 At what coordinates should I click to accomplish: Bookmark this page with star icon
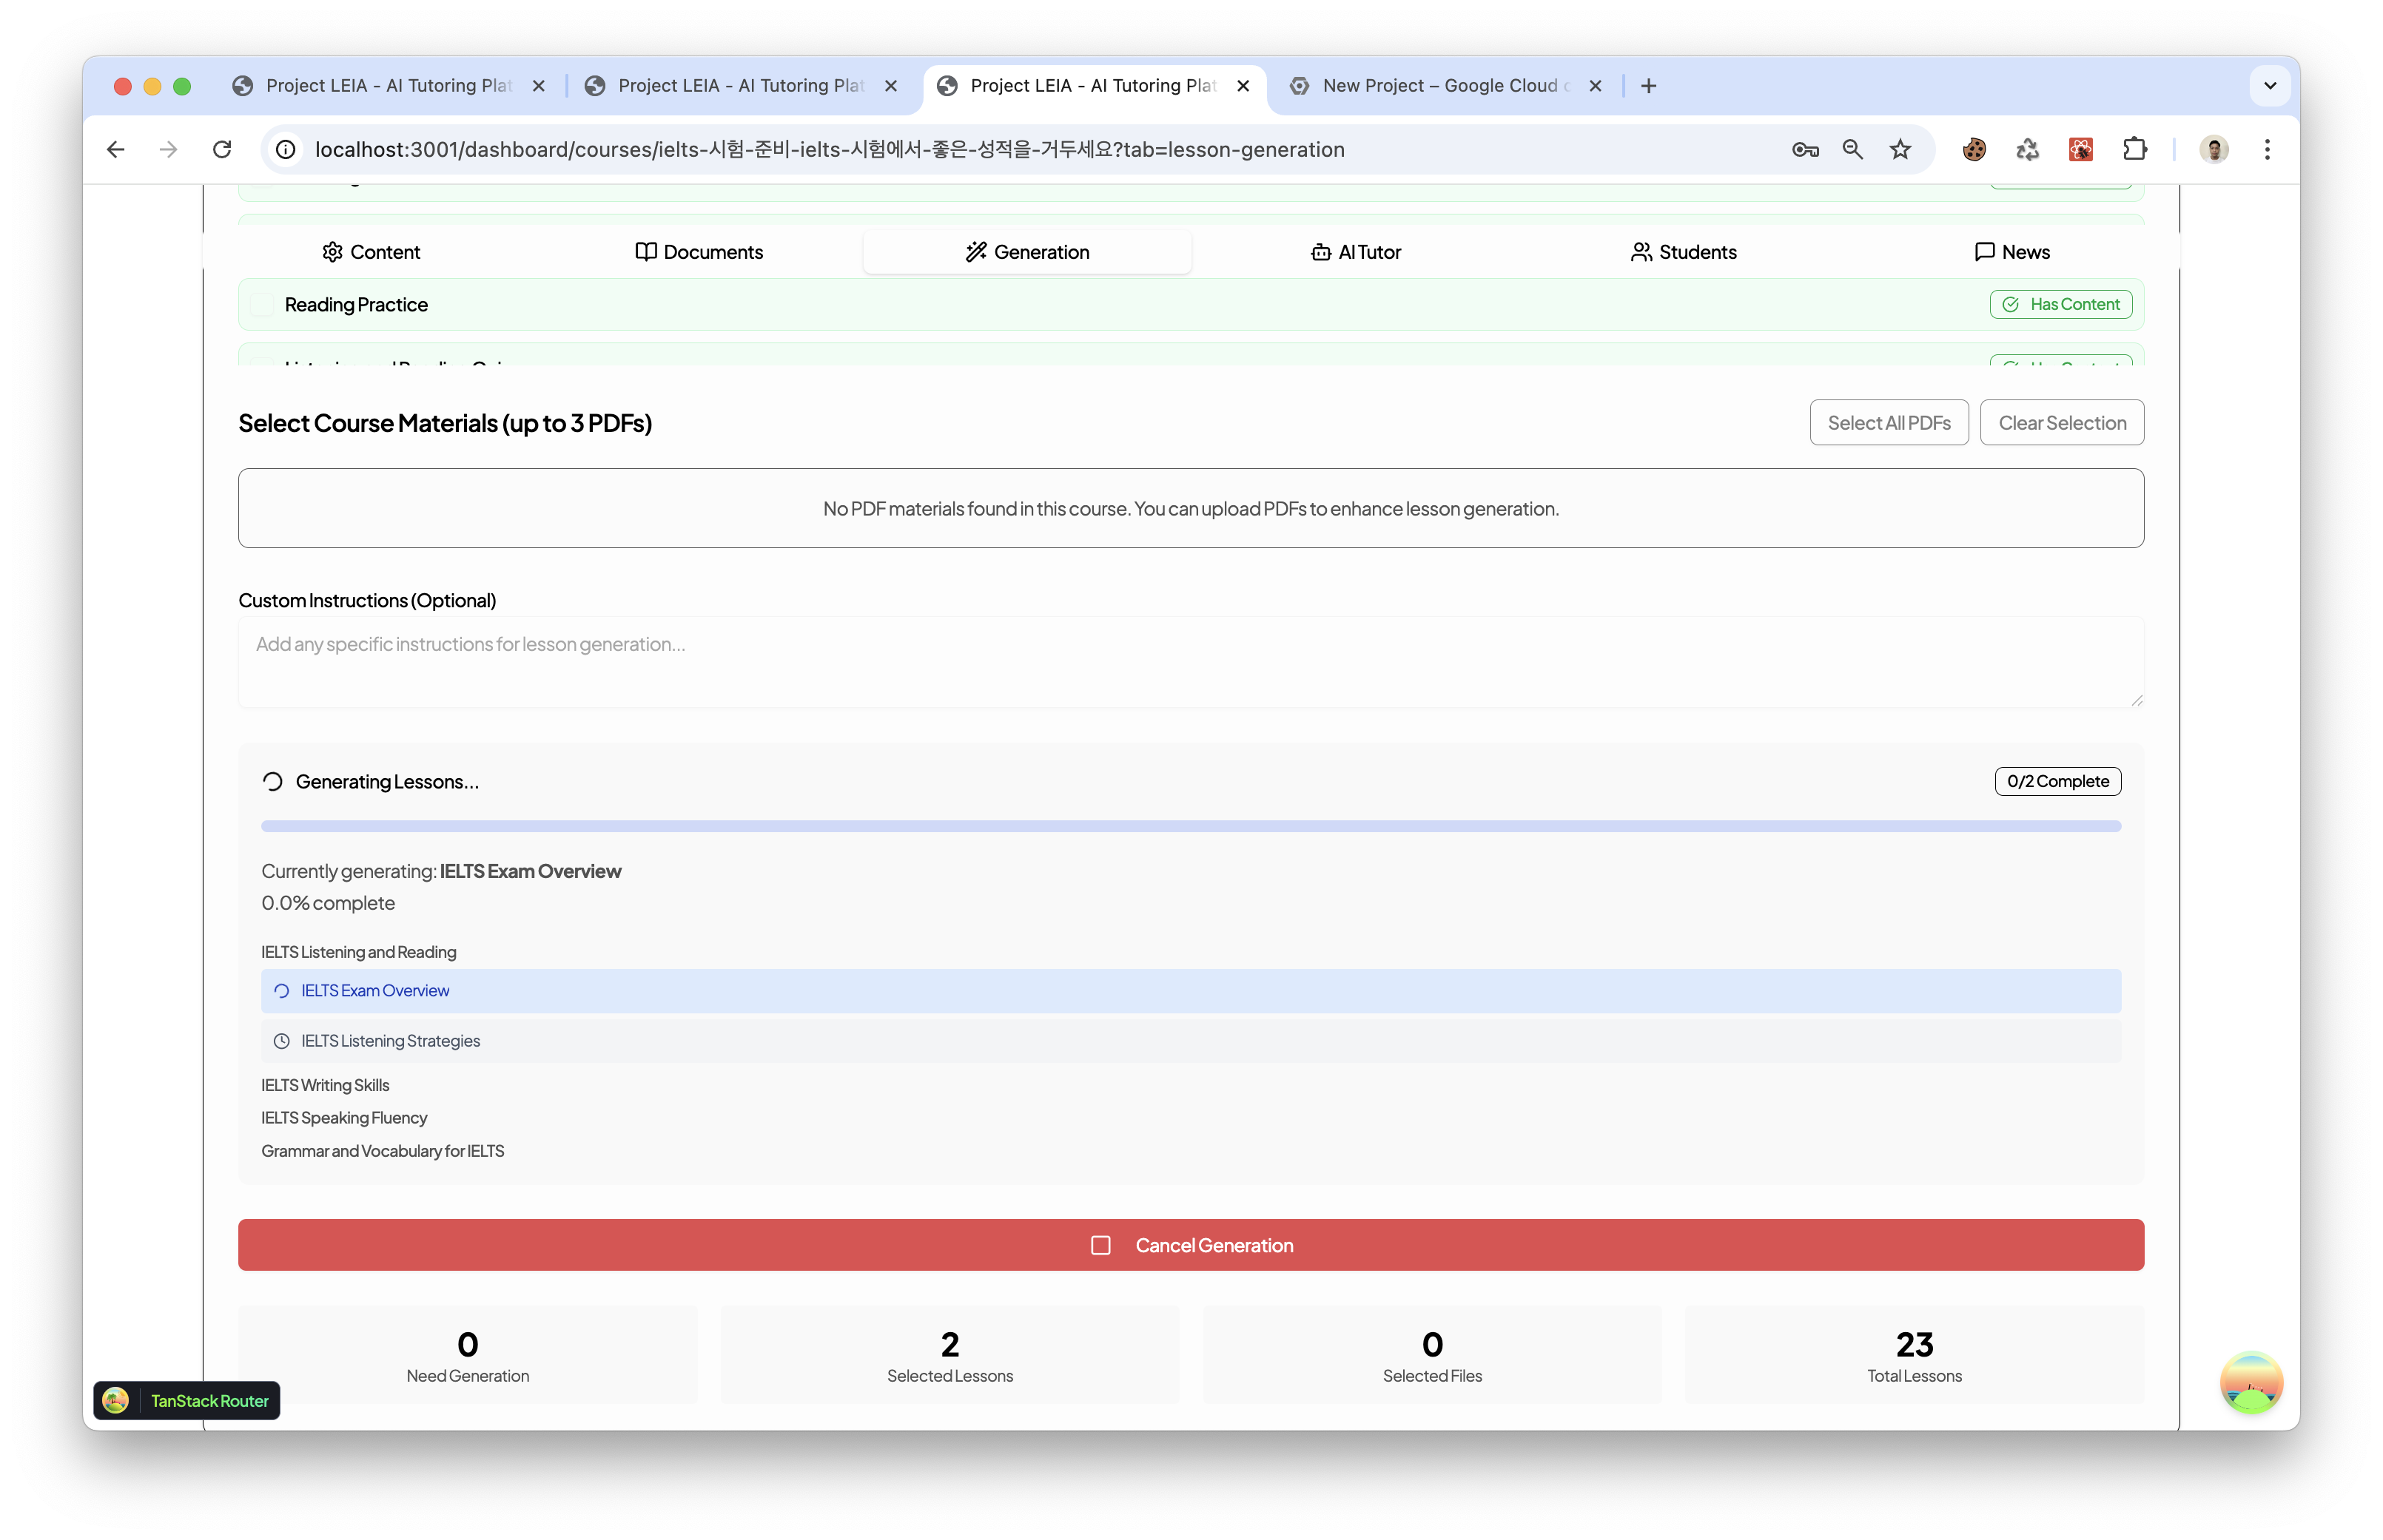(x=1900, y=150)
